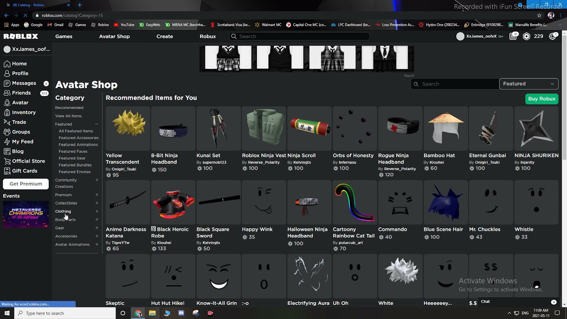Click the Buy Robux button
The image size is (567, 319).
coord(542,99)
